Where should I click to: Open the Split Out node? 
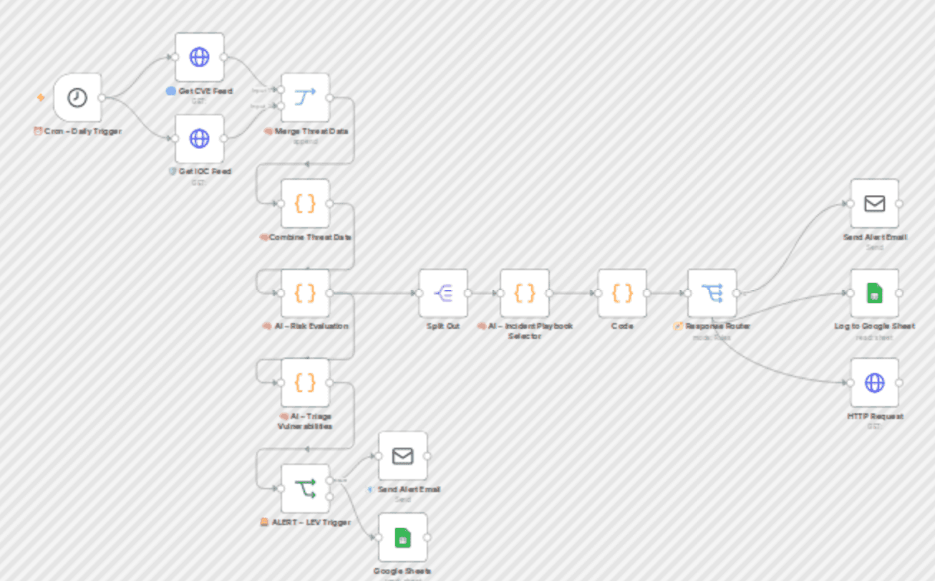coord(443,293)
